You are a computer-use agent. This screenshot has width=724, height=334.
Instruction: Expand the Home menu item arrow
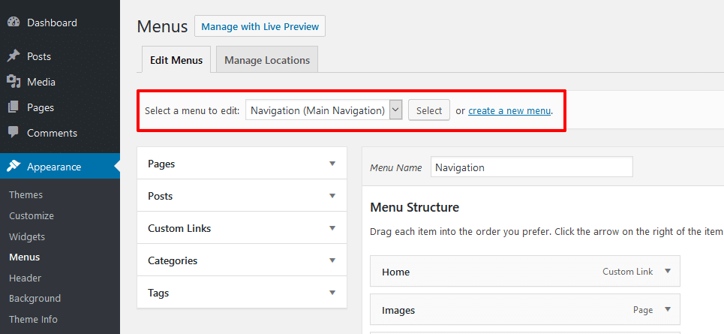(x=667, y=272)
